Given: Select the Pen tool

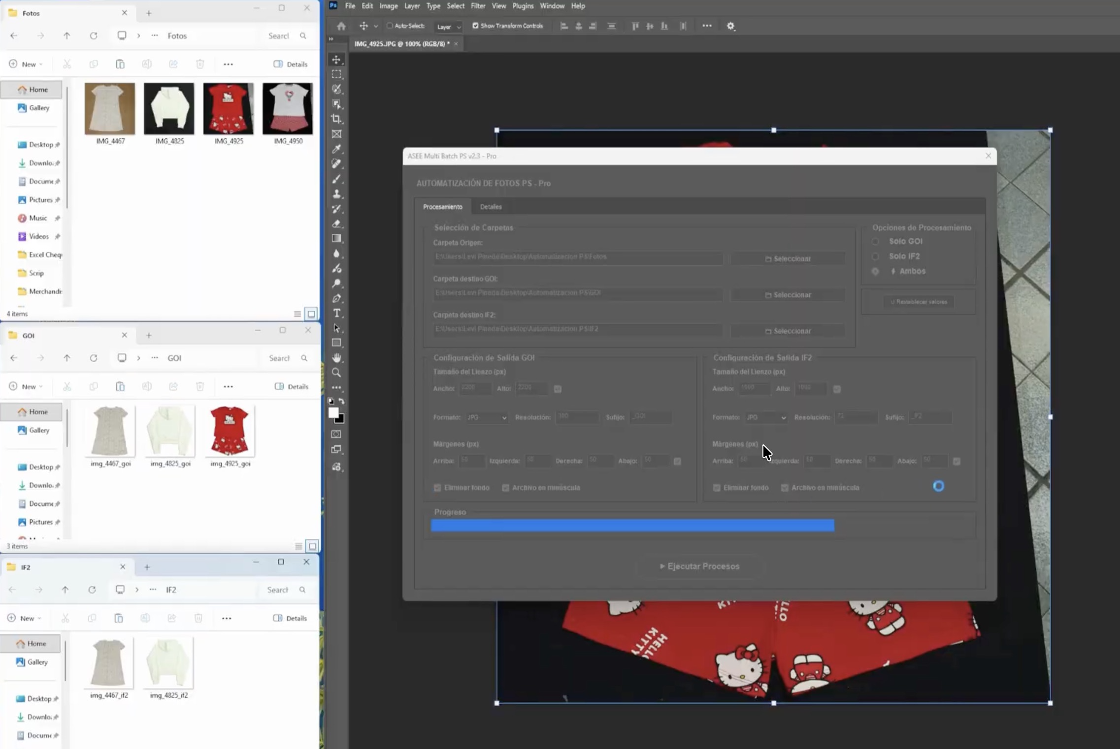Looking at the screenshot, I should 336,298.
